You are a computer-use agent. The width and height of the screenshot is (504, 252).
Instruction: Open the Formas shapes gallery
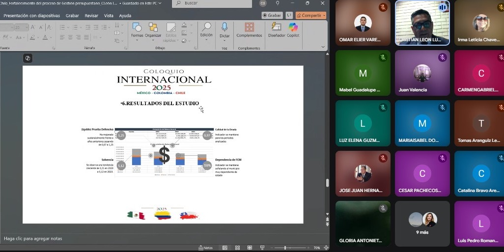click(x=137, y=28)
